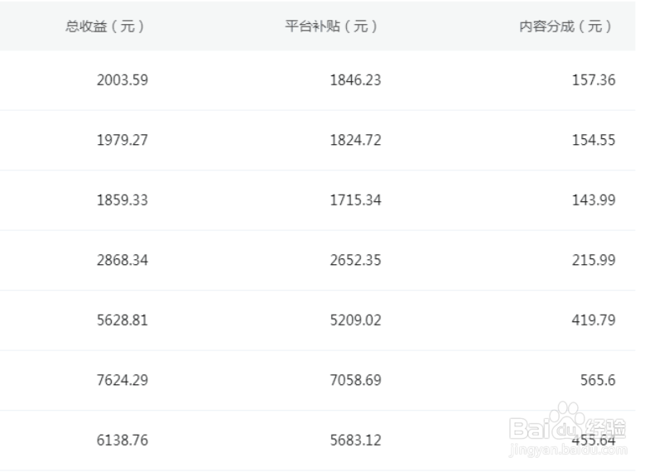
Task: Select the highest total revenue 7624.29
Action: click(122, 380)
